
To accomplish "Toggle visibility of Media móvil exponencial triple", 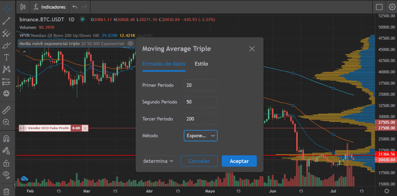I will coord(130,43).
